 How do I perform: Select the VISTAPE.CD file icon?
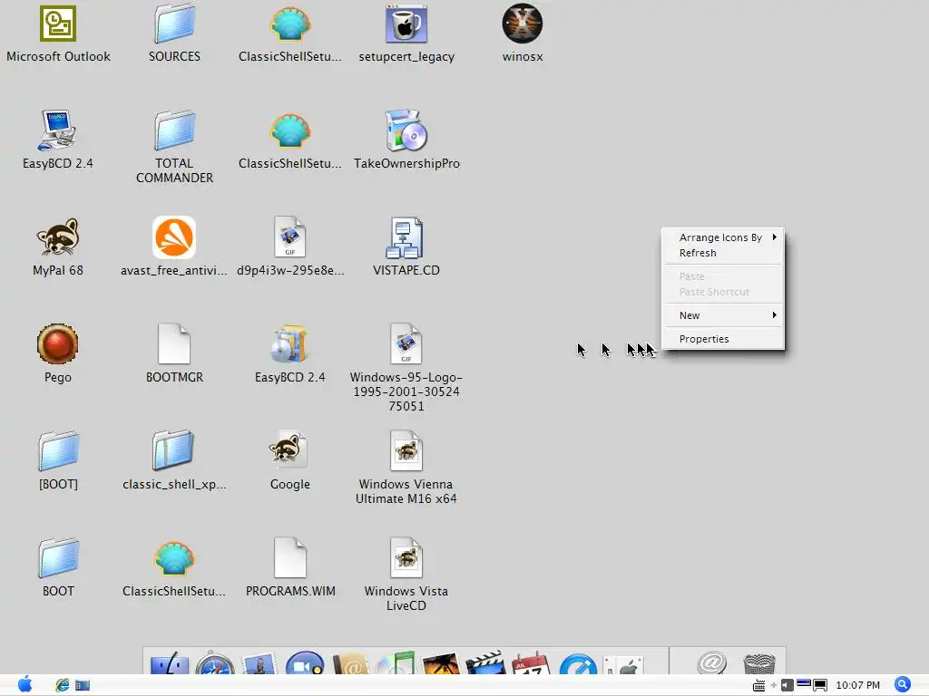click(406, 237)
